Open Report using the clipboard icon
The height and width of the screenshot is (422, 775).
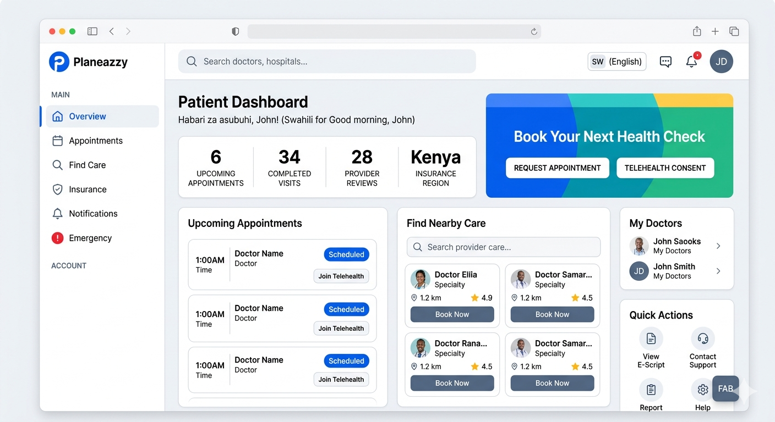click(651, 390)
